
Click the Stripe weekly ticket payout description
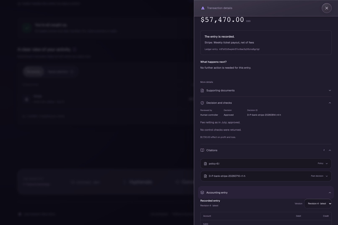click(x=229, y=43)
